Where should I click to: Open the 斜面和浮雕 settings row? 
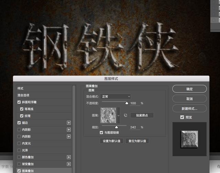pos(44,102)
